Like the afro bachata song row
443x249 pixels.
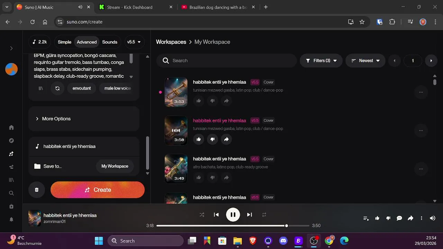pos(199,177)
